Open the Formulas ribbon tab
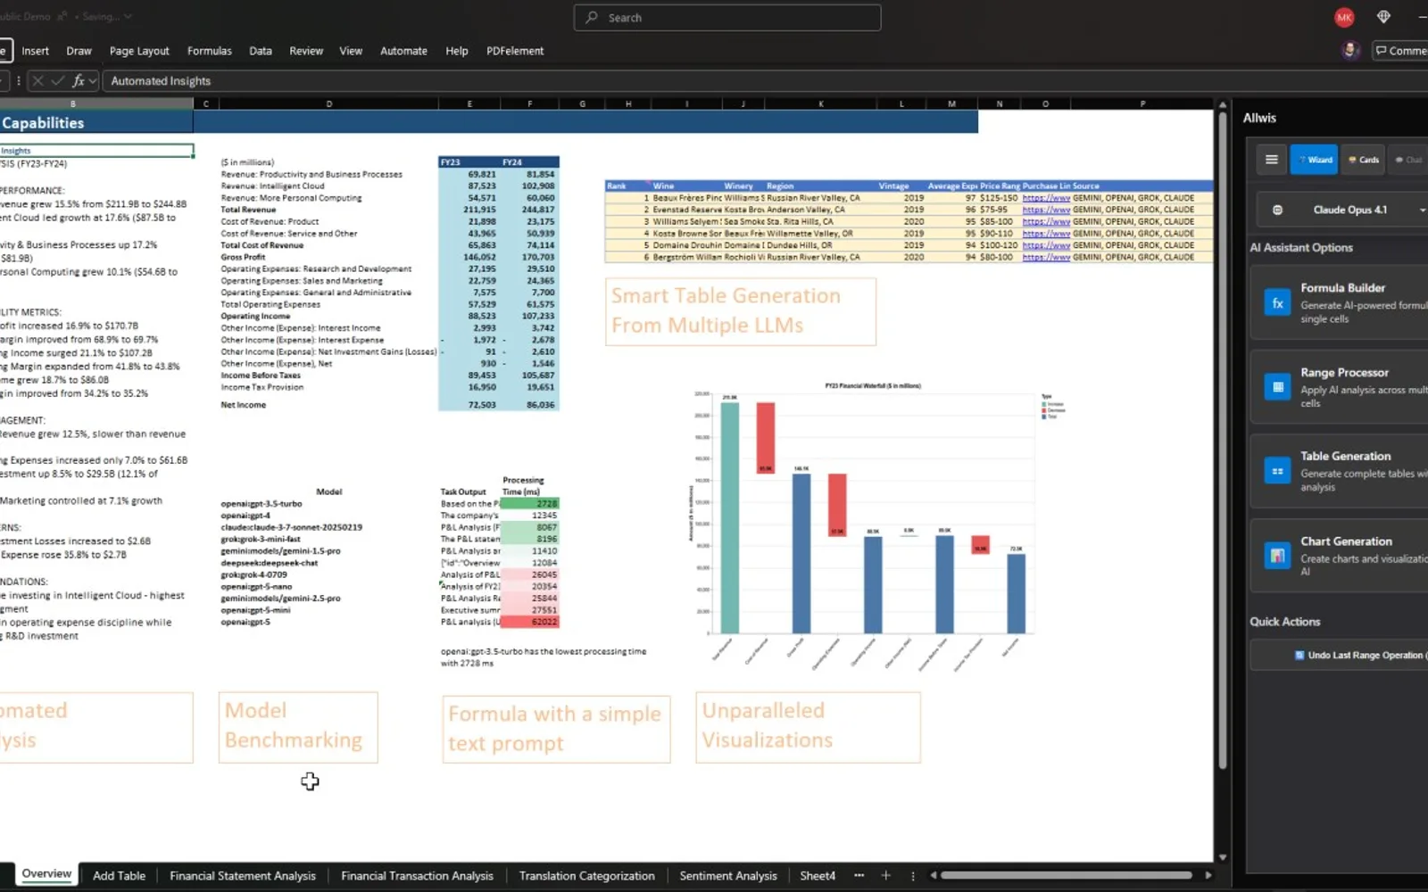The image size is (1428, 892). point(210,51)
